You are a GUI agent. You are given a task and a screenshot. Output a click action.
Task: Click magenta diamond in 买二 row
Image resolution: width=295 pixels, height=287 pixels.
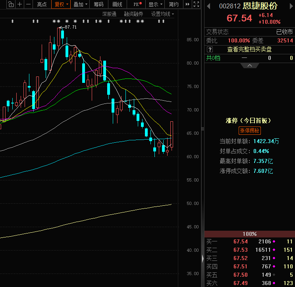[274, 250]
